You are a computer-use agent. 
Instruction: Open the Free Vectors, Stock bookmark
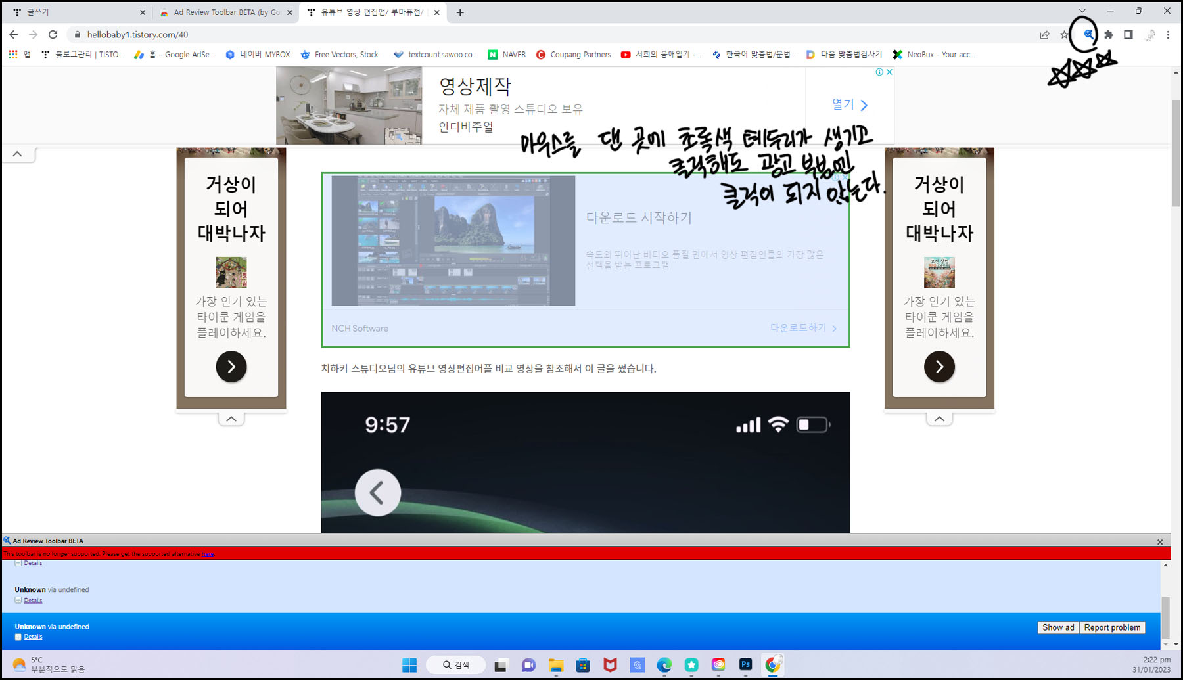pos(342,55)
